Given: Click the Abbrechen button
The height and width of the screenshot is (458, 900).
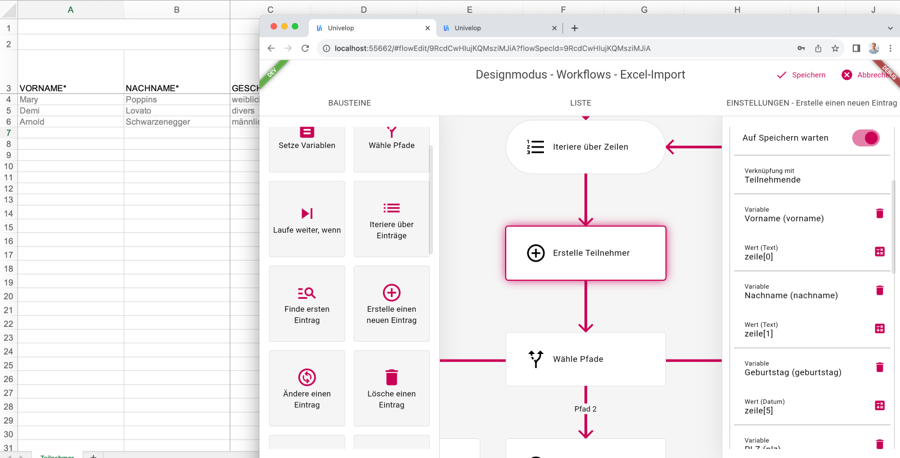Looking at the screenshot, I should (870, 75).
